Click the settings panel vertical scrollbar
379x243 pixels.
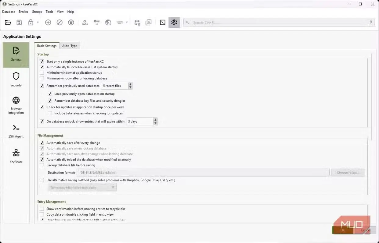[x=372, y=97]
